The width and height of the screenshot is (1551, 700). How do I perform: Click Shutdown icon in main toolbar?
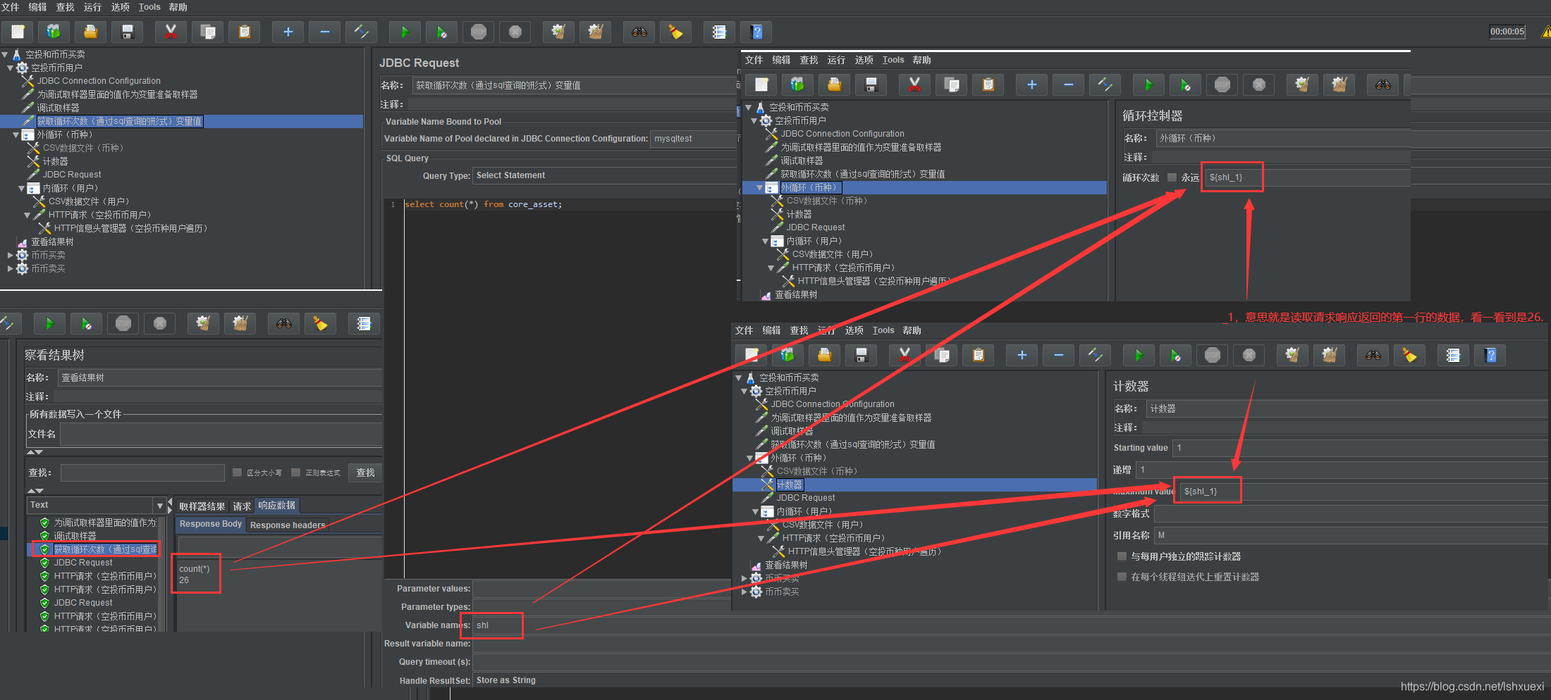[x=515, y=32]
